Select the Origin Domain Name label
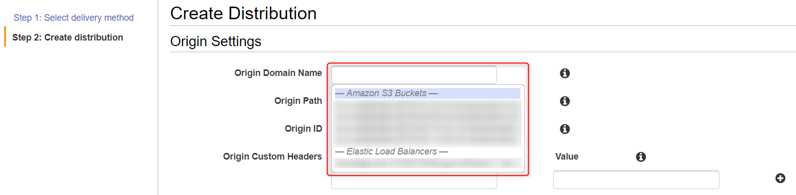The height and width of the screenshot is (195, 796). pyautogui.click(x=278, y=73)
